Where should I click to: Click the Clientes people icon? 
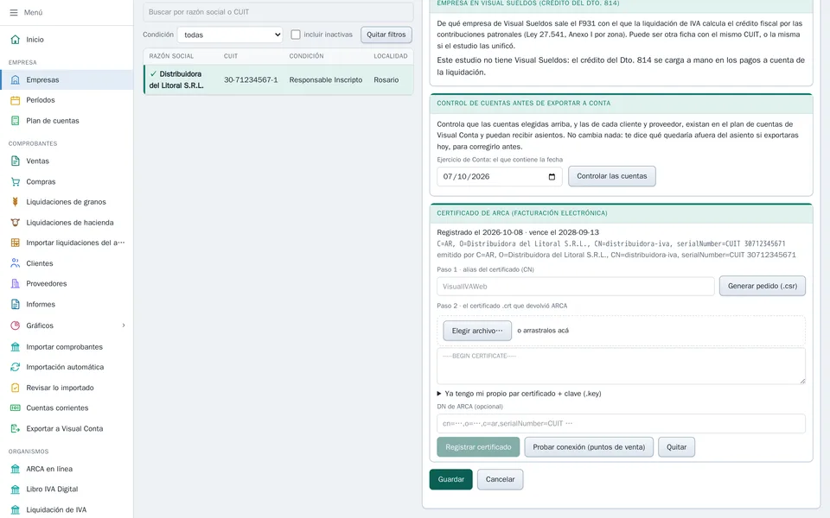16,263
